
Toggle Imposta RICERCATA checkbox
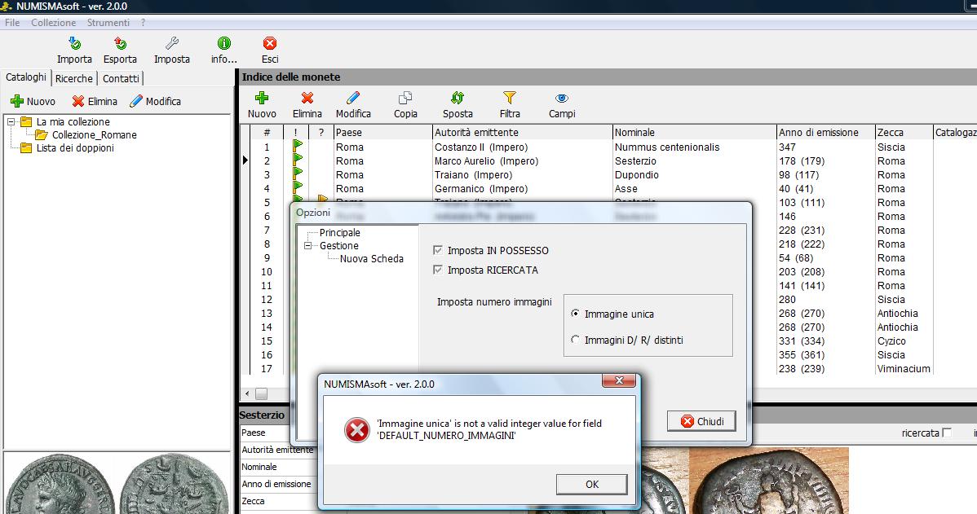(x=437, y=270)
